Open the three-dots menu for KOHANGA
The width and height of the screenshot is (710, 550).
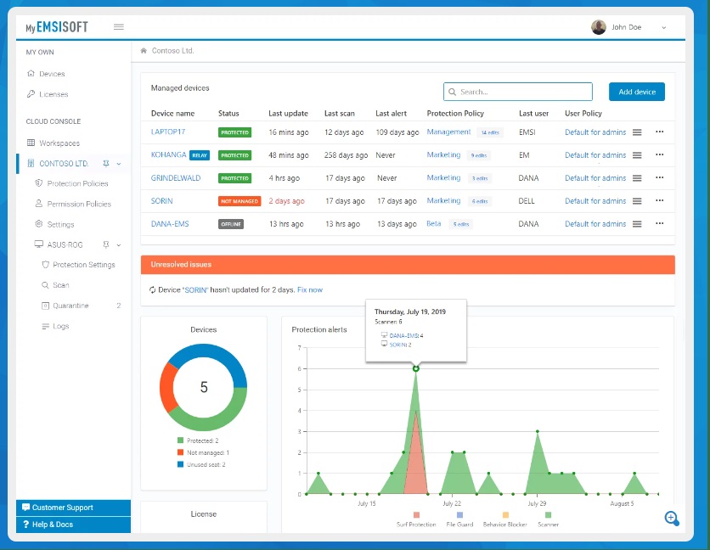[660, 154]
